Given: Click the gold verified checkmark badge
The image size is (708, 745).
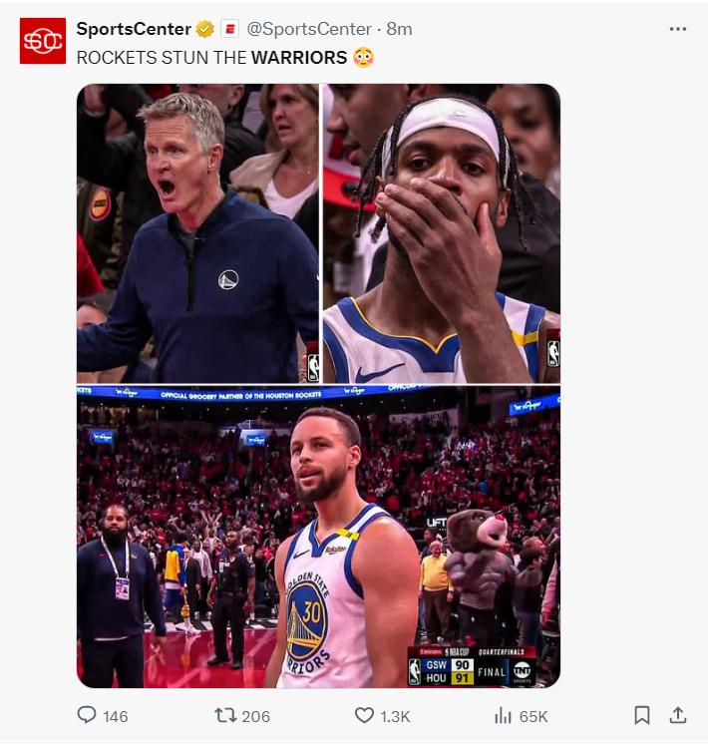Looking at the screenshot, I should pyautogui.click(x=204, y=29).
